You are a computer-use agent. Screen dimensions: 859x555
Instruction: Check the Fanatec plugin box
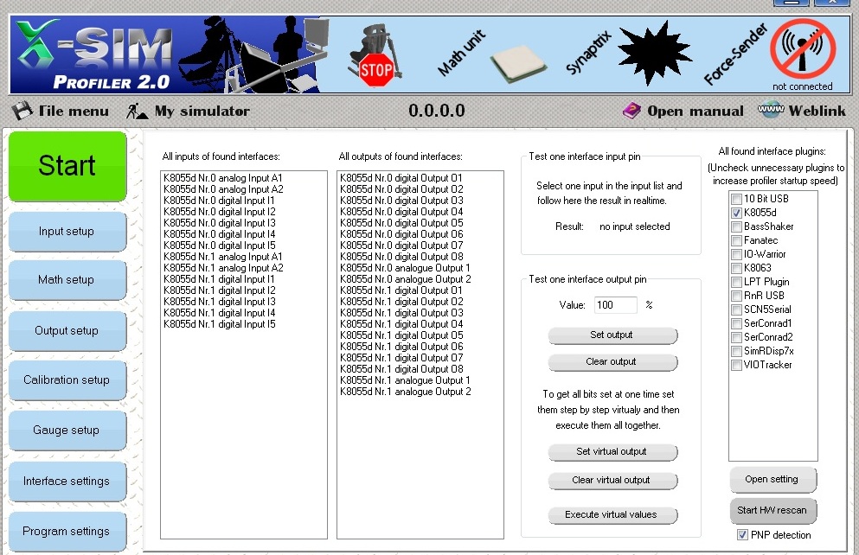click(737, 240)
